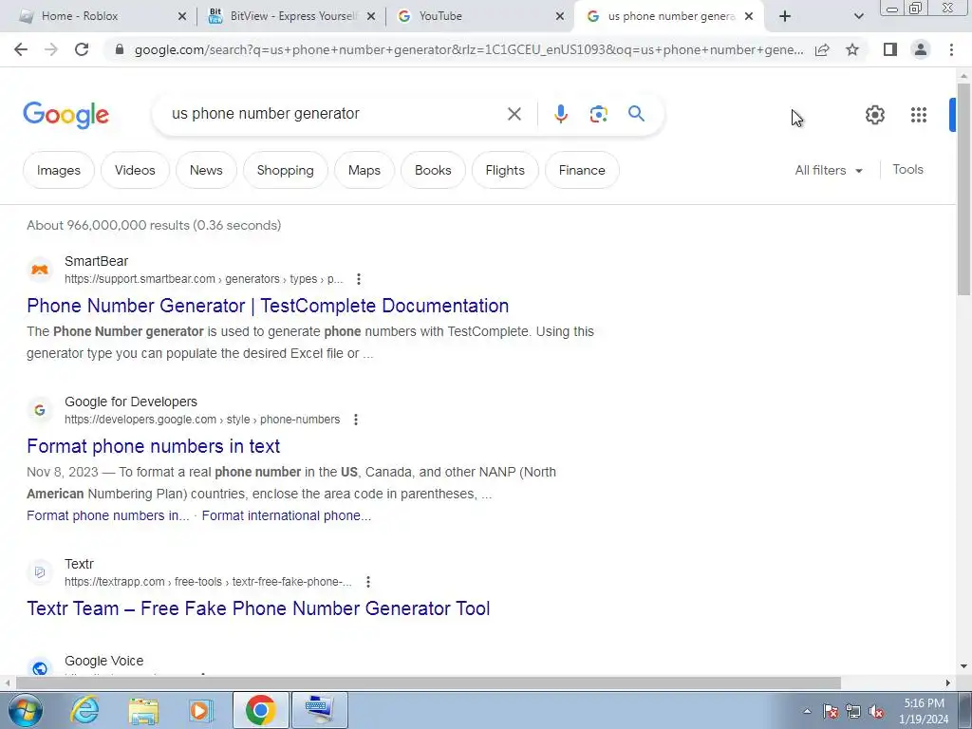Filter results by News
The height and width of the screenshot is (729, 972).
[206, 170]
